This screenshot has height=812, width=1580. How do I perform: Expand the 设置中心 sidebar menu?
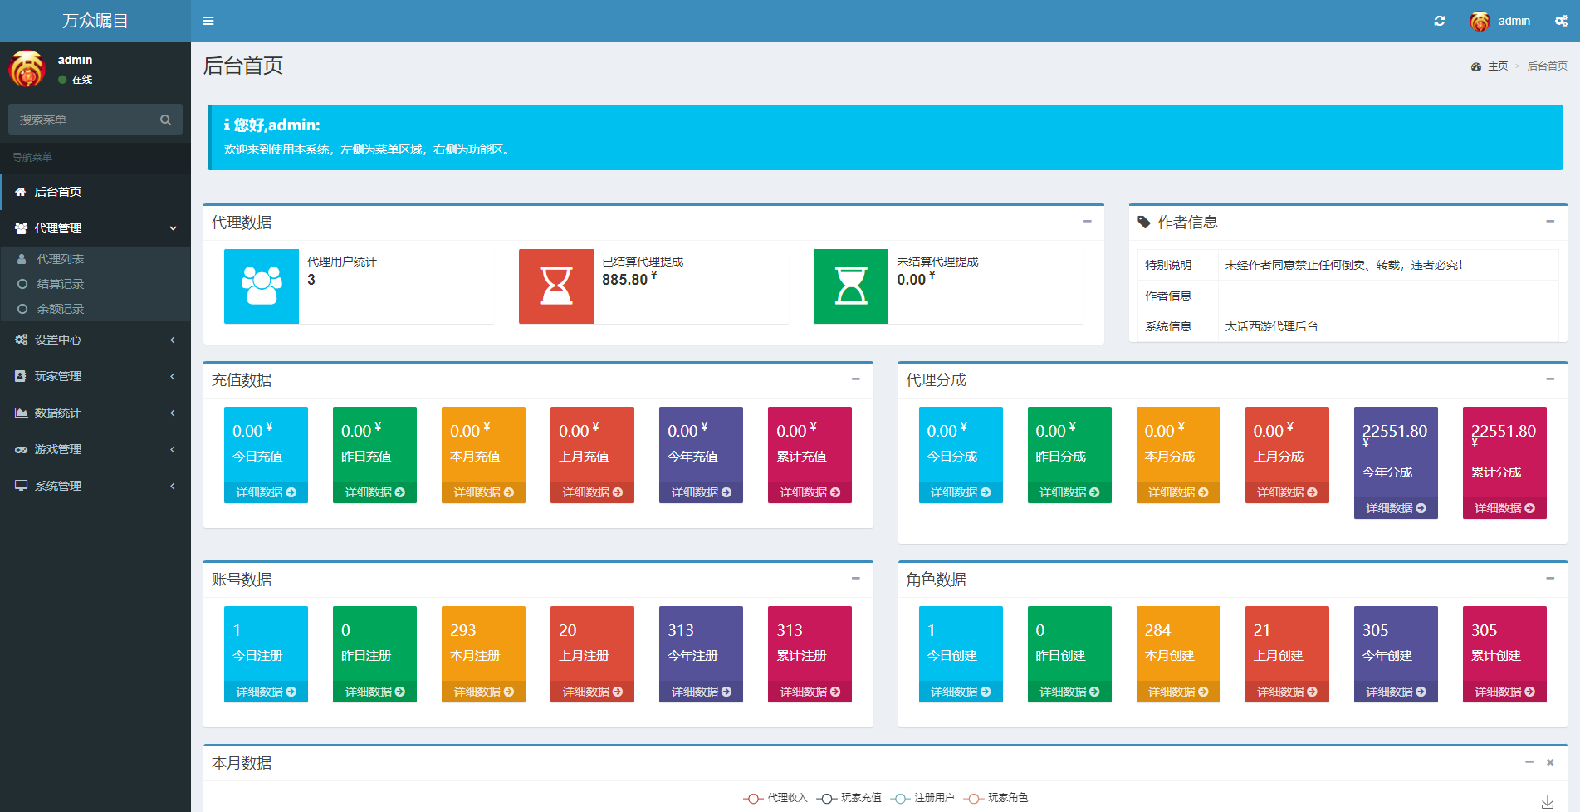pyautogui.click(x=95, y=340)
